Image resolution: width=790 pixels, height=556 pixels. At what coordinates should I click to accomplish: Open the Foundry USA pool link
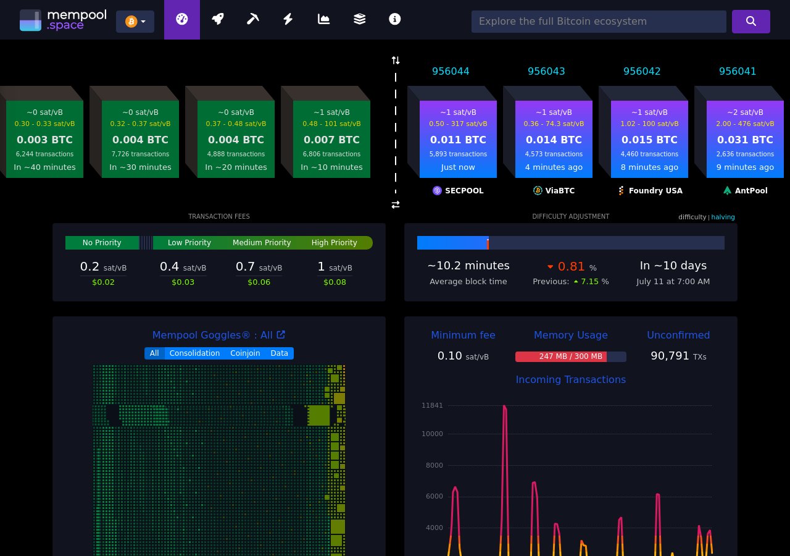point(649,191)
